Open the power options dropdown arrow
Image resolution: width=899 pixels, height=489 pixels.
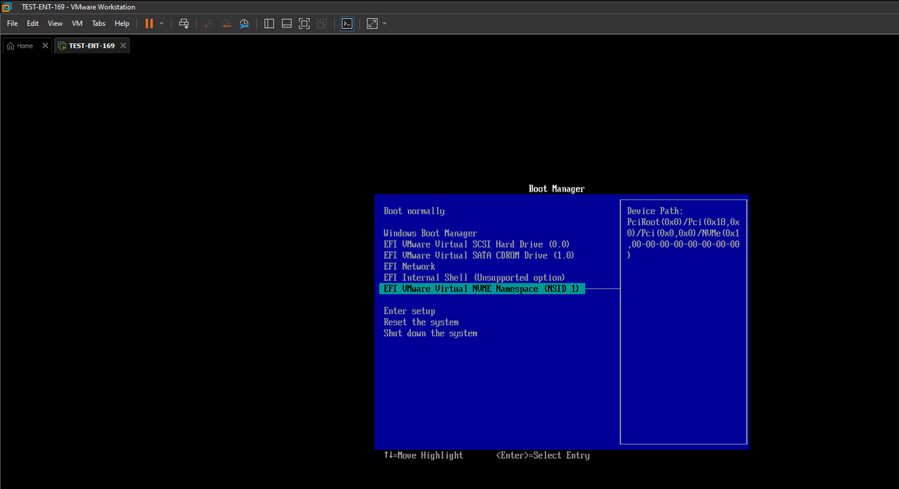pyautogui.click(x=162, y=23)
